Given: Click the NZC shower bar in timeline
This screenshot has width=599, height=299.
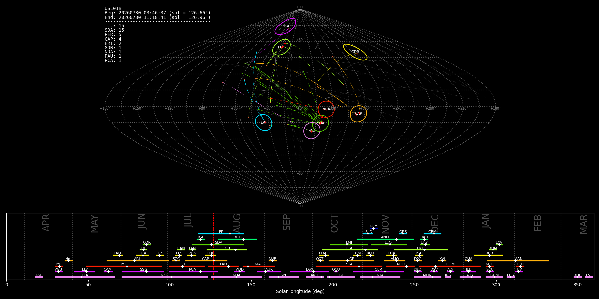Looking at the screenshot, I should 165,277.
